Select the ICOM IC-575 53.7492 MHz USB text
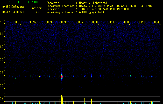 [104, 9]
